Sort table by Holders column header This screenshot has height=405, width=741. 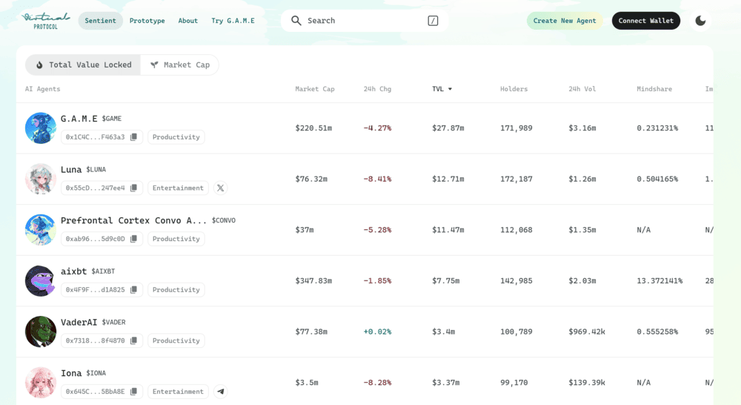514,89
